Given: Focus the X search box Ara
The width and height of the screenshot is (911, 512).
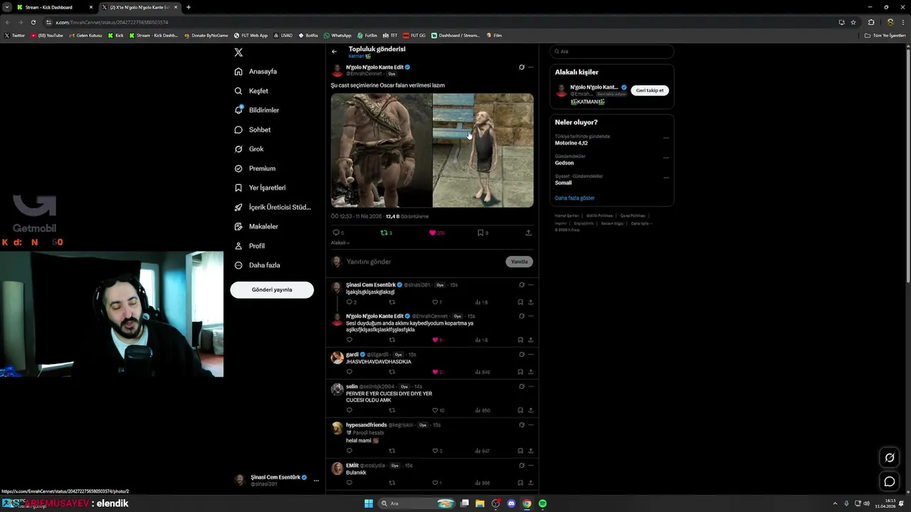Looking at the screenshot, I should (611, 51).
